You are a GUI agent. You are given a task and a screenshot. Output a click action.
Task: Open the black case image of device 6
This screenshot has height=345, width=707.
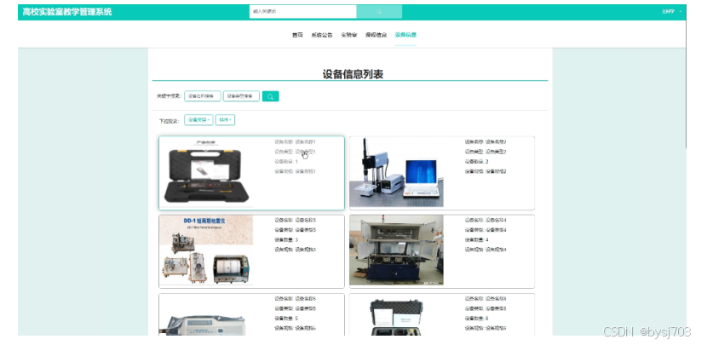click(396, 315)
